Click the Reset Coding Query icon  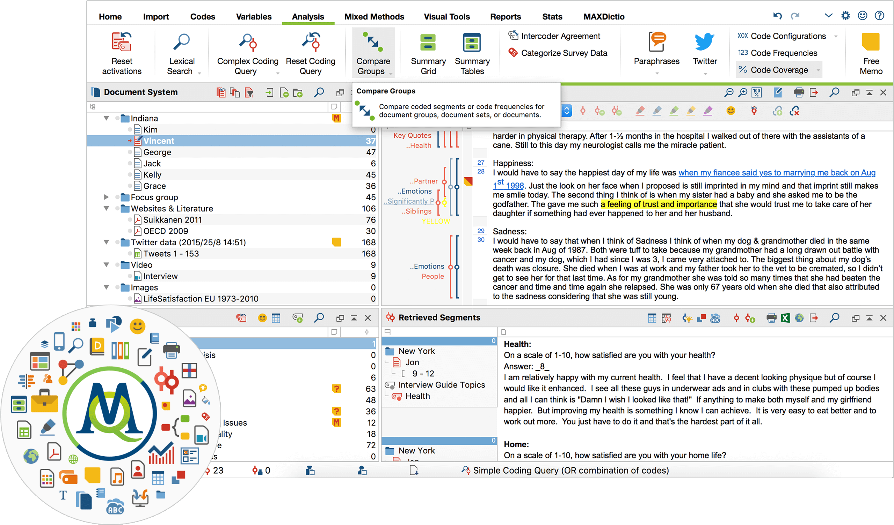[x=311, y=42]
